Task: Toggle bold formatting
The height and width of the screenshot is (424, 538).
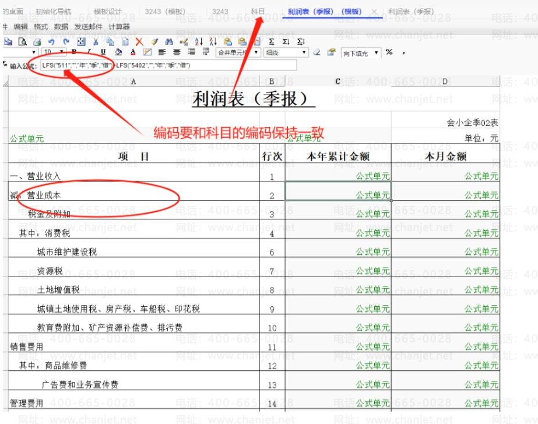Action: coord(74,52)
